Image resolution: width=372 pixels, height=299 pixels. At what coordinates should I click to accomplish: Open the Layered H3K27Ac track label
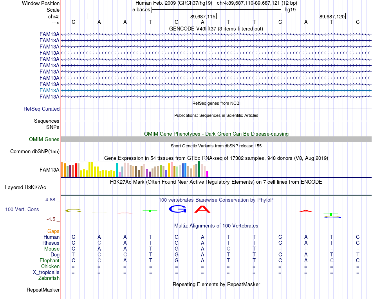[x=25, y=188]
